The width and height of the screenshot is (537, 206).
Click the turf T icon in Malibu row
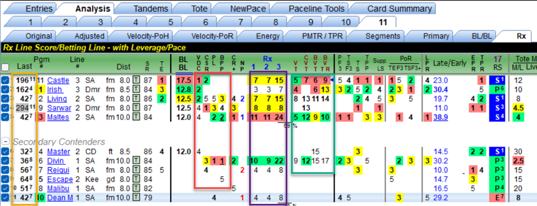(x=136, y=188)
